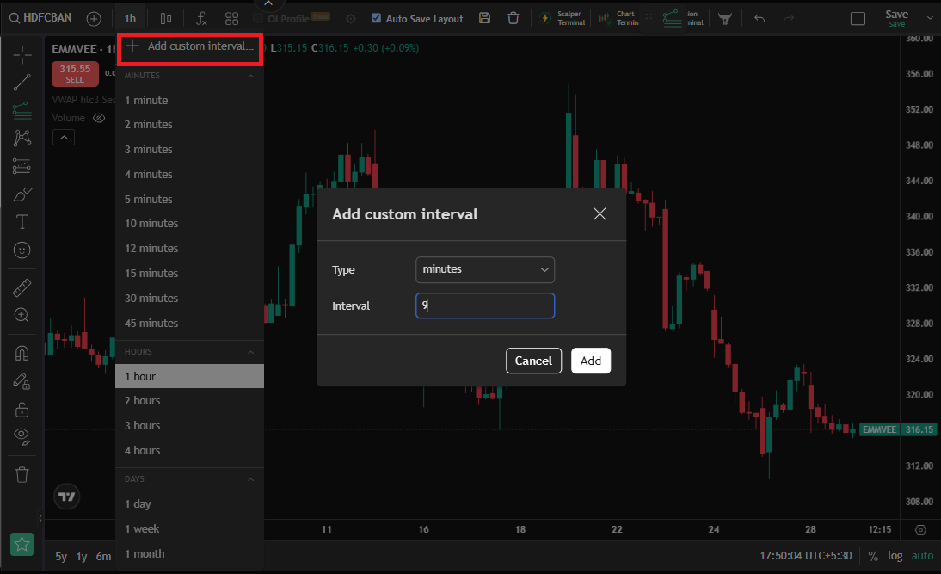The image size is (941, 574).
Task: Open the 1h interval dropdown in toolbar
Action: [x=130, y=19]
